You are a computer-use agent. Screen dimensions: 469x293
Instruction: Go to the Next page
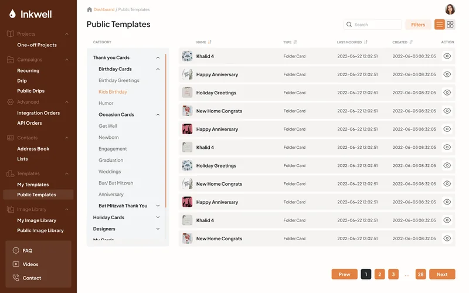[442, 274]
